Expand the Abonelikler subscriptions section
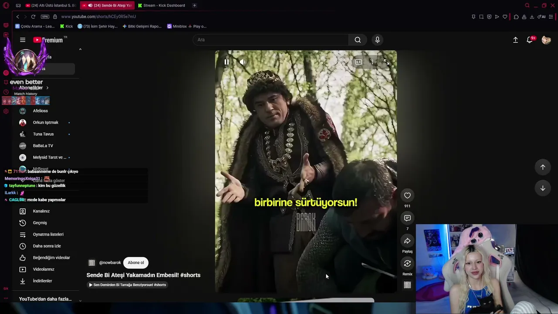Screen dimensions: 558x314 pyautogui.click(x=34, y=88)
